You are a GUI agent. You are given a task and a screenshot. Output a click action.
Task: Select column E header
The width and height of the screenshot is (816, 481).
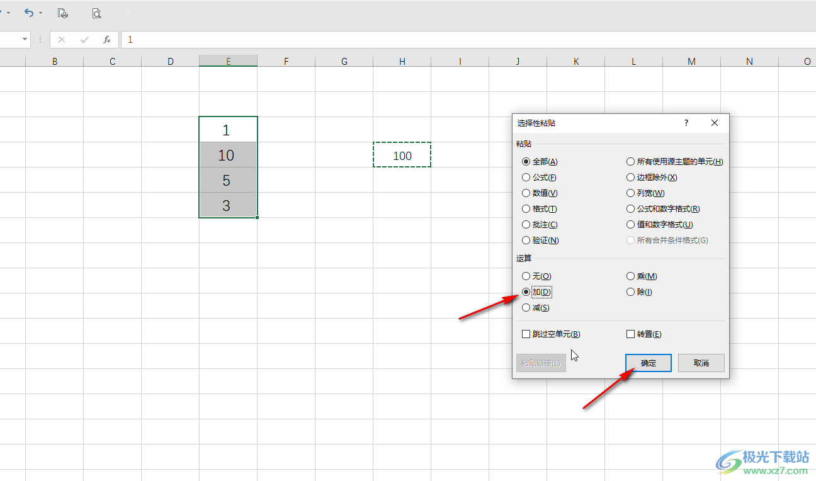pos(229,61)
